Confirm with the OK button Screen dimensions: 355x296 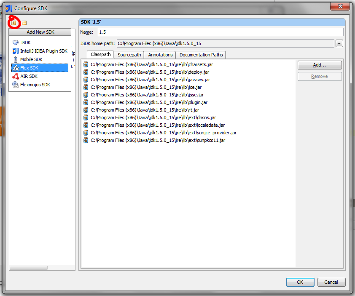(x=300, y=282)
